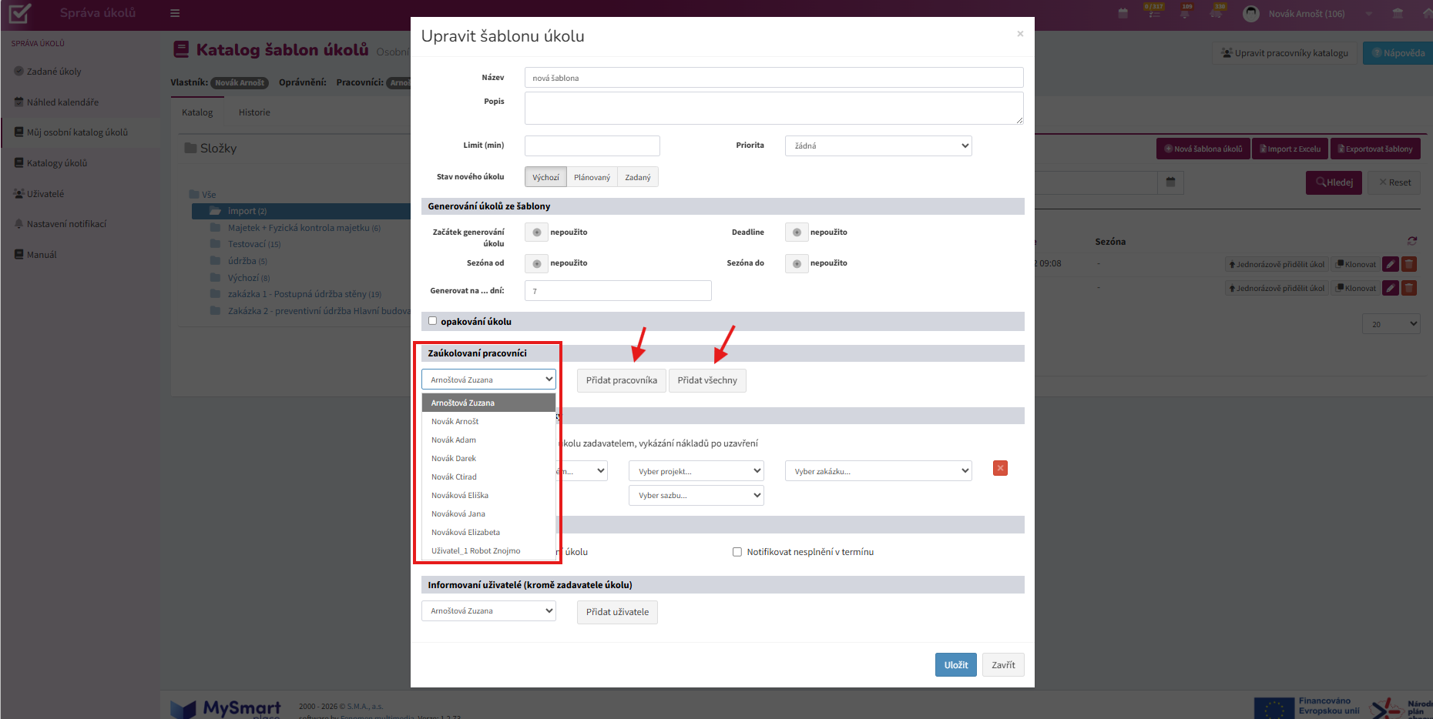Click the refresh icon above the Sezóna column
The height and width of the screenshot is (719, 1433).
tap(1411, 241)
